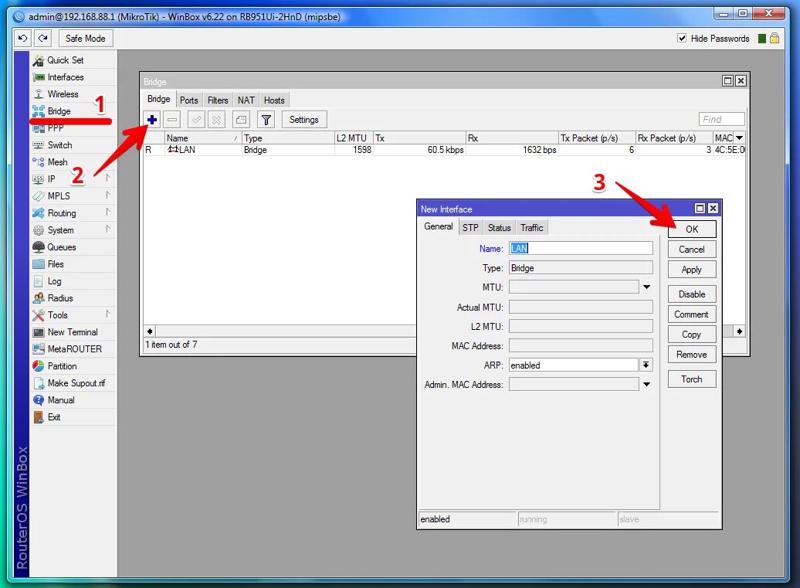The width and height of the screenshot is (800, 588).
Task: Select the Bridge tab in Bridge window
Action: tap(158, 99)
